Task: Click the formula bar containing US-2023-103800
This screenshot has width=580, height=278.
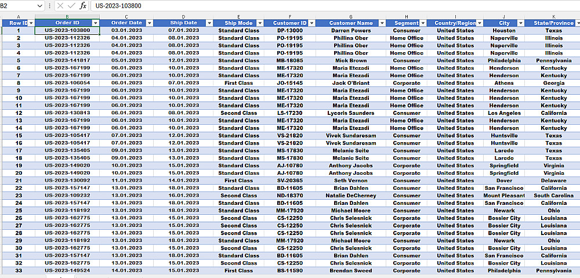Action: (335, 6)
